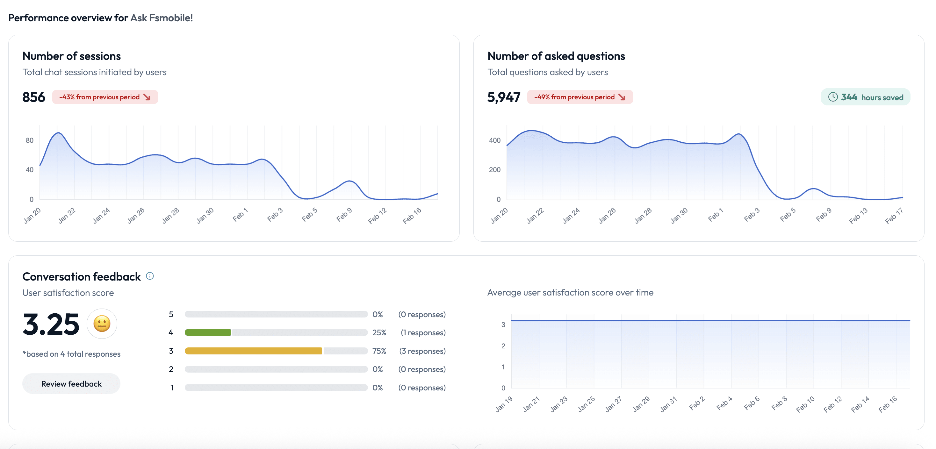Click the empty 5-star rating bar
Screen dimensions: 936x449
(276, 314)
